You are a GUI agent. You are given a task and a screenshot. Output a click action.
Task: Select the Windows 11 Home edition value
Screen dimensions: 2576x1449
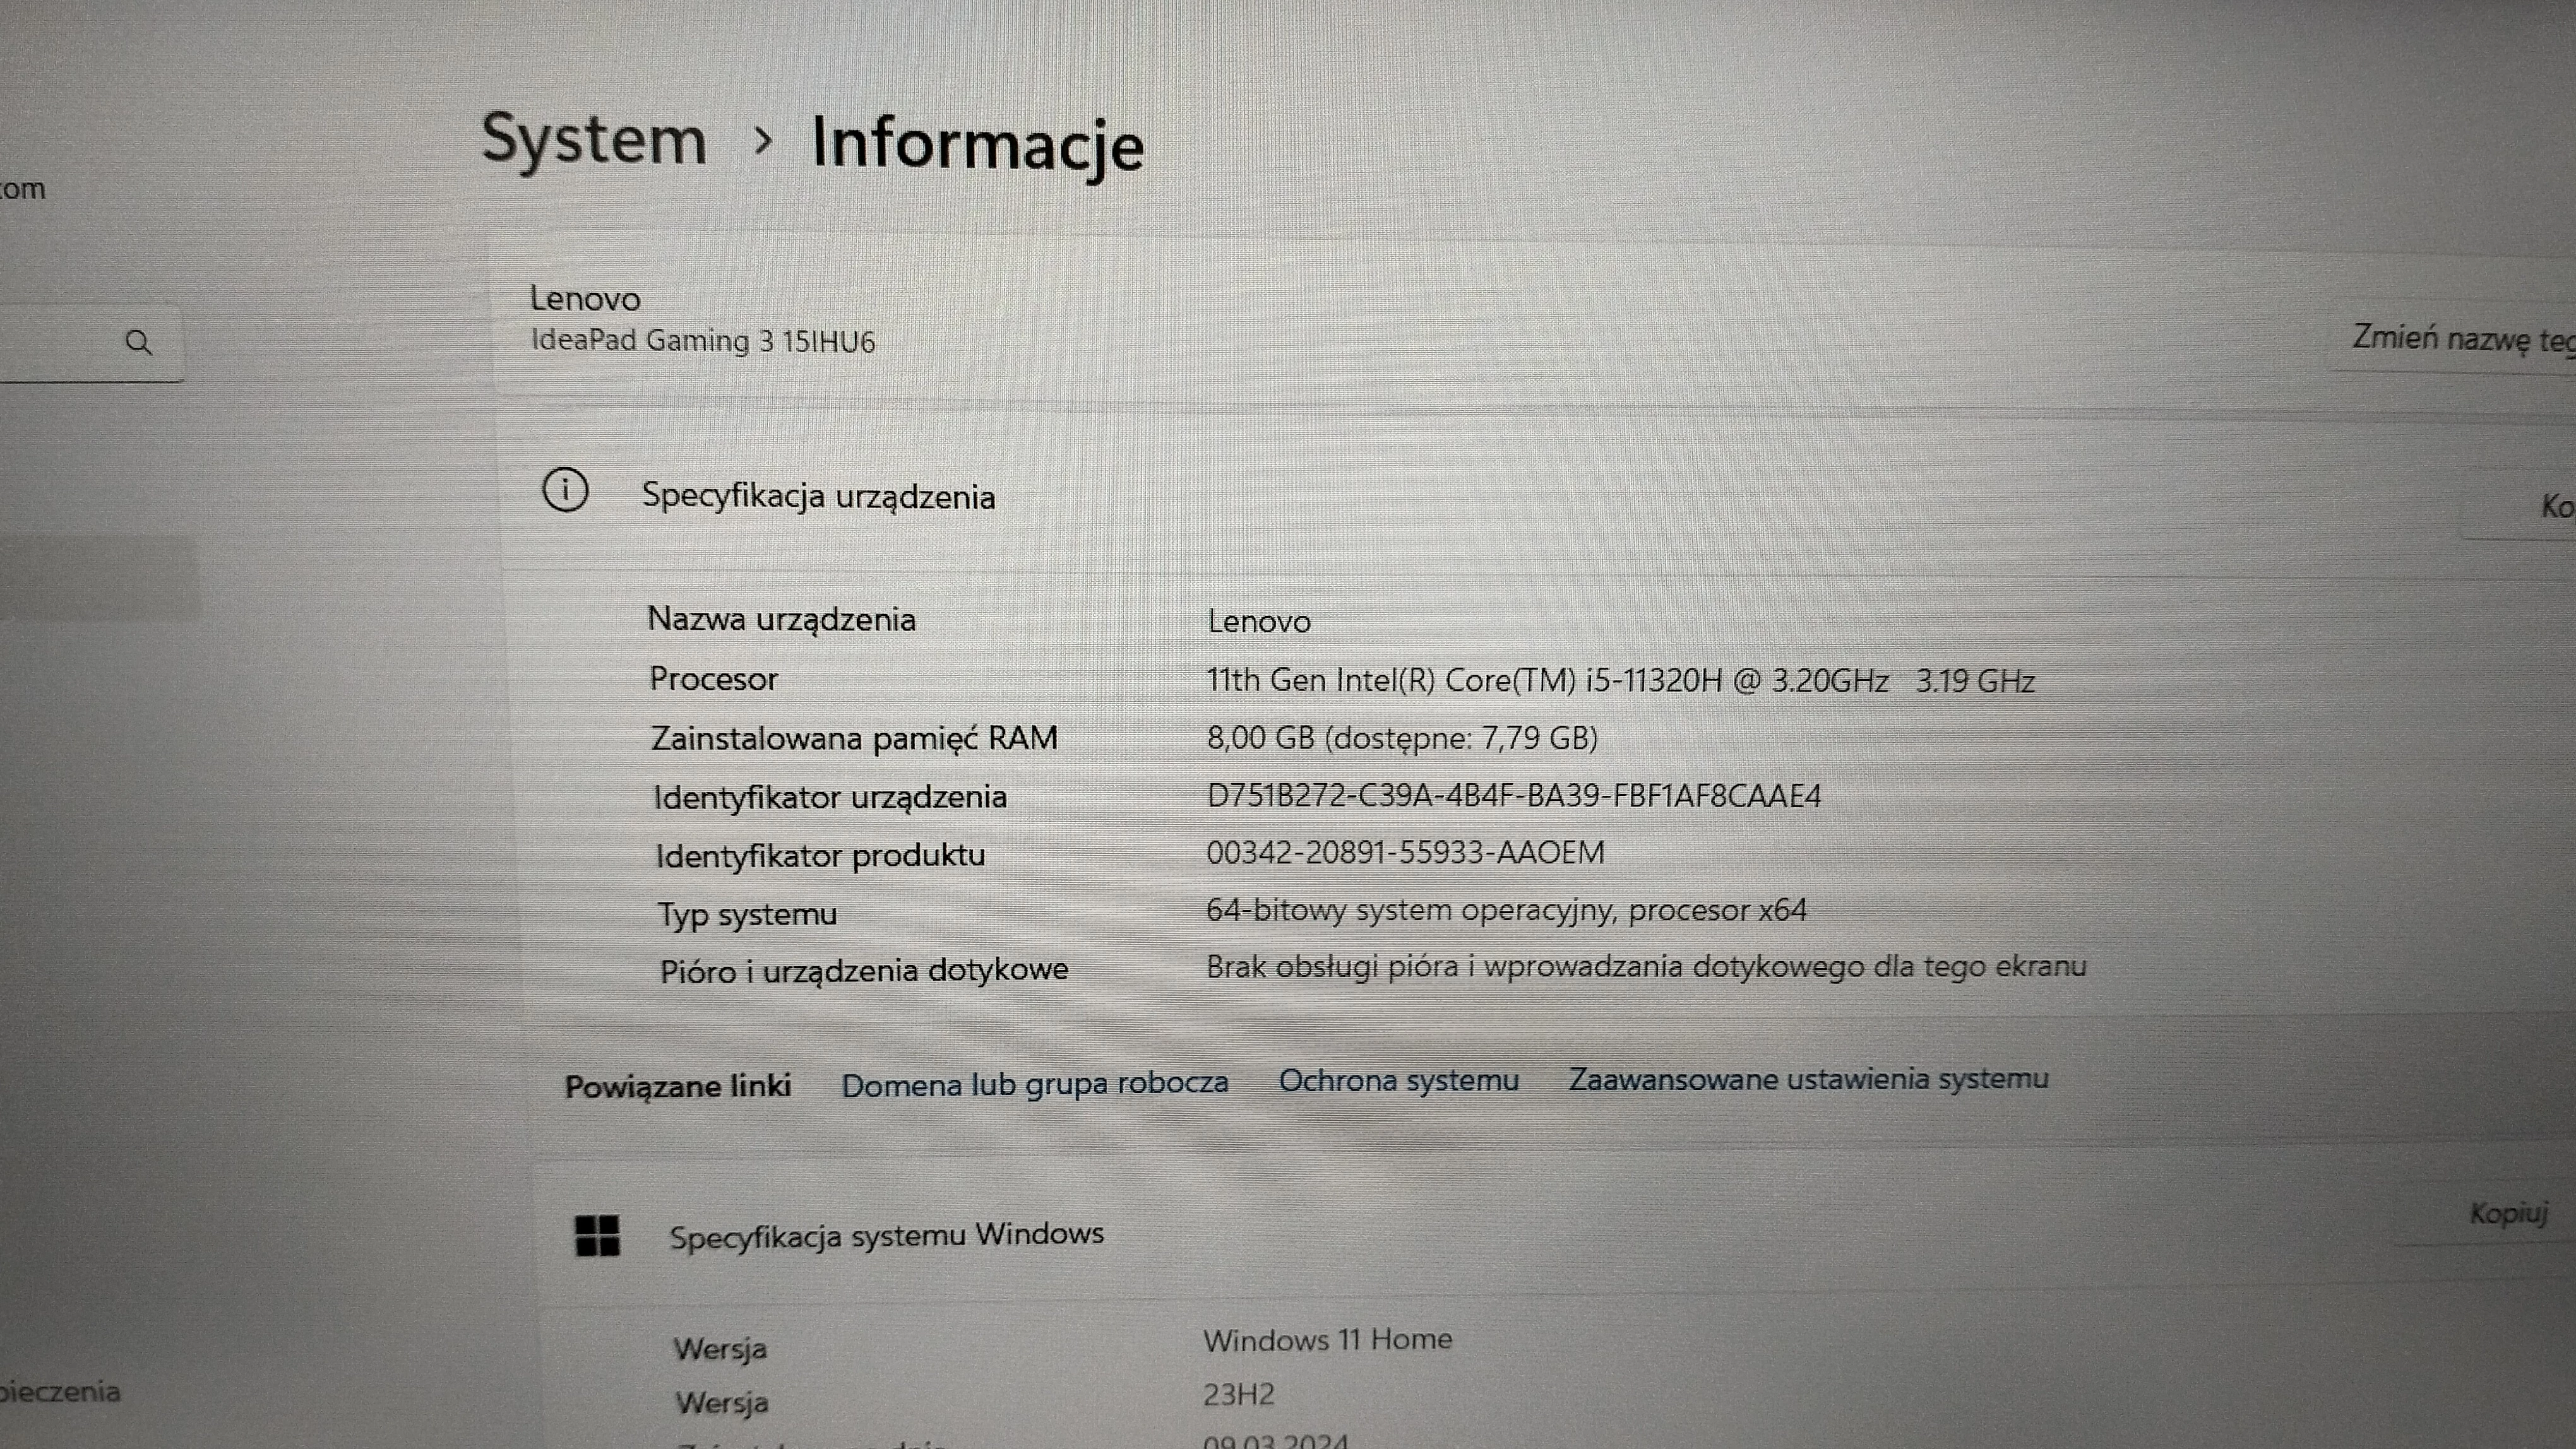(x=1327, y=1339)
